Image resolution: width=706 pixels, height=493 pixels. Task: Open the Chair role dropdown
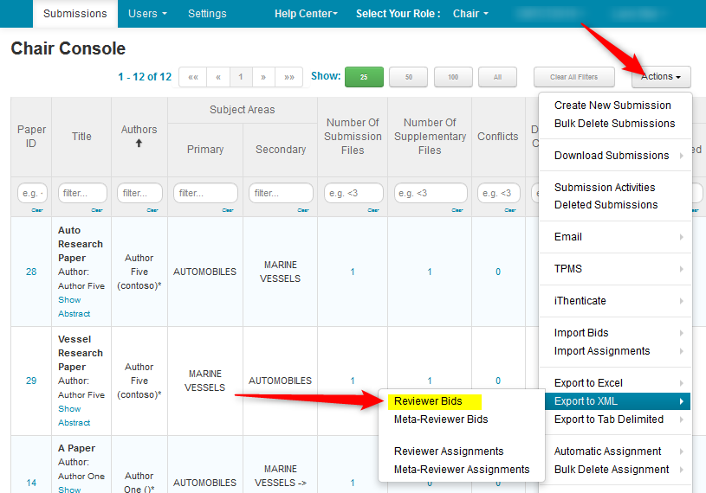click(x=470, y=14)
